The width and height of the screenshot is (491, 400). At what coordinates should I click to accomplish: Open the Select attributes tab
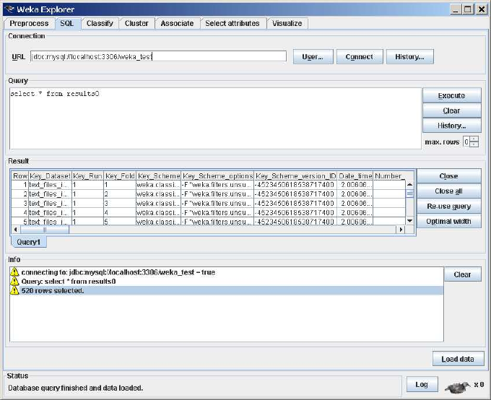point(233,24)
